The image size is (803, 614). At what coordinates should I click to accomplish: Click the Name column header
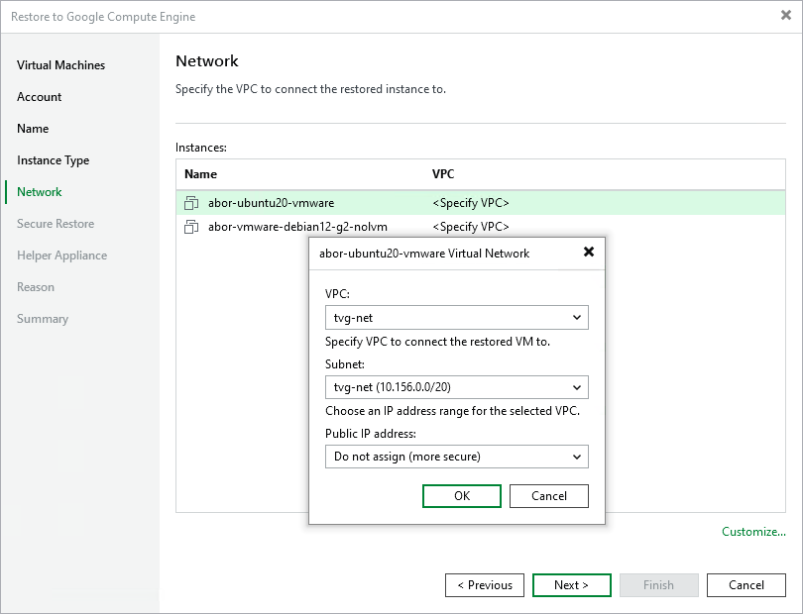[x=200, y=174]
